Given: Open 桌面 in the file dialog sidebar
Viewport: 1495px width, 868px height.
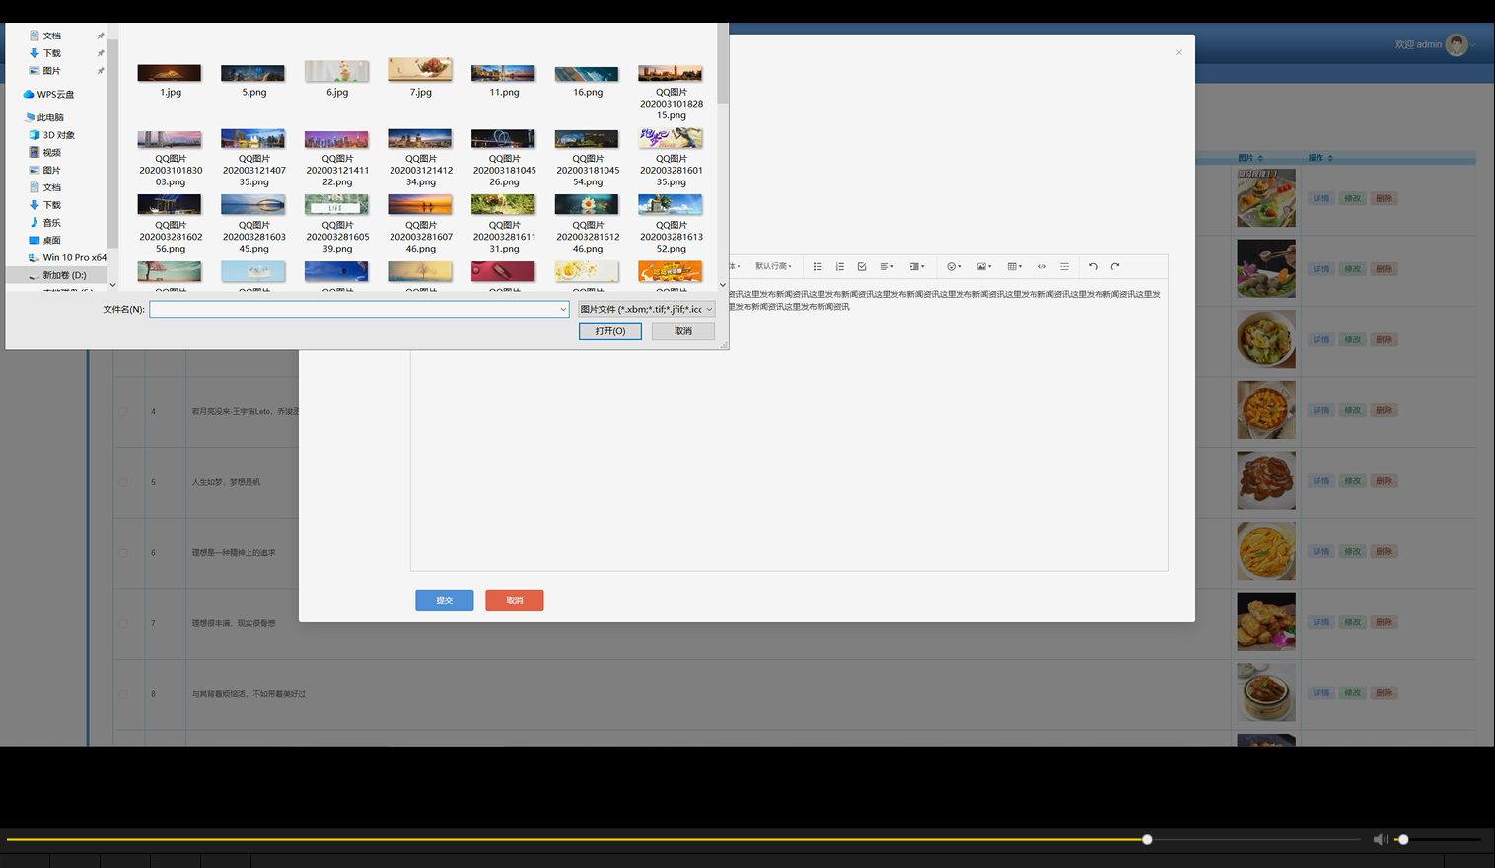Looking at the screenshot, I should [x=51, y=241].
